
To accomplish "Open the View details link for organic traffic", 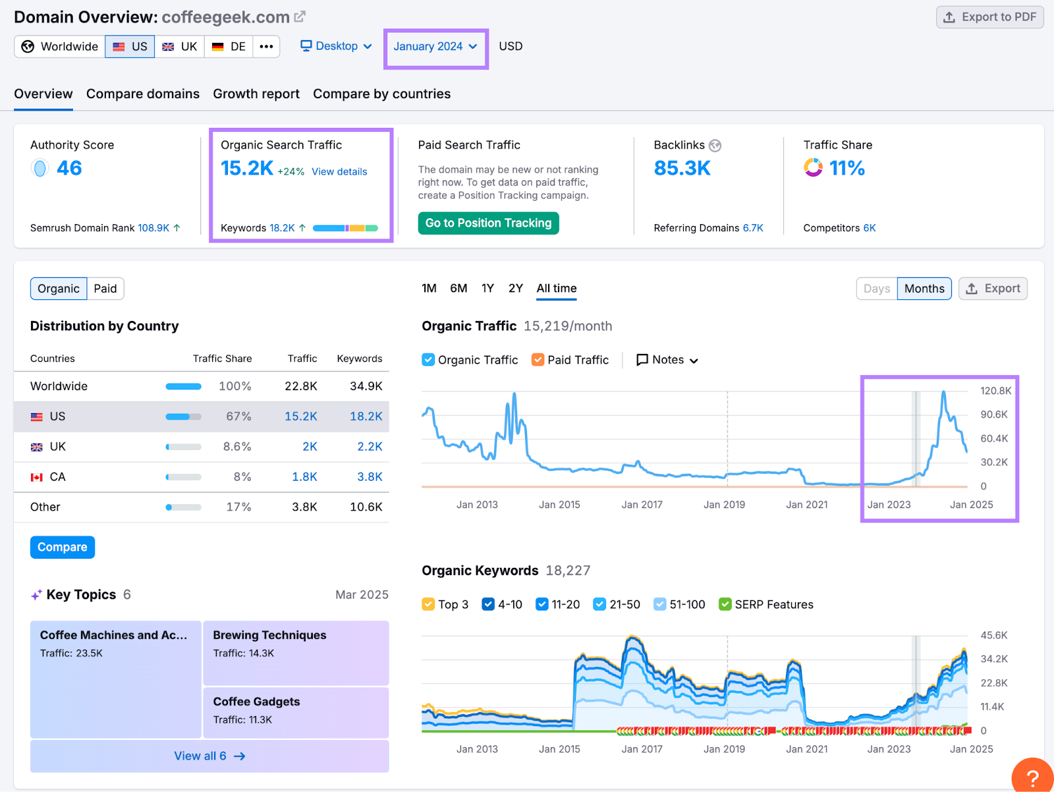I will (339, 171).
